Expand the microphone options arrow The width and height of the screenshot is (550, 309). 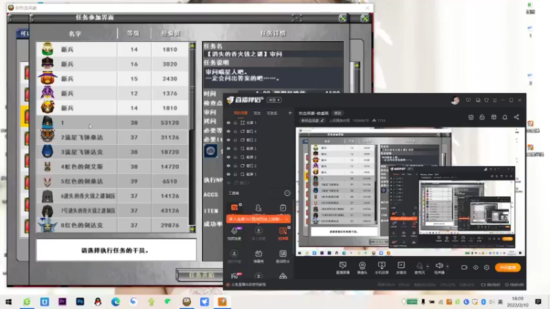(428, 266)
